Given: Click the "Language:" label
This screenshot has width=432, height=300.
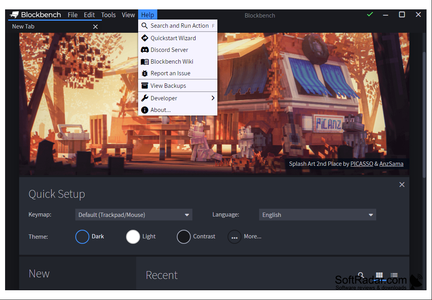Looking at the screenshot, I should pos(226,215).
